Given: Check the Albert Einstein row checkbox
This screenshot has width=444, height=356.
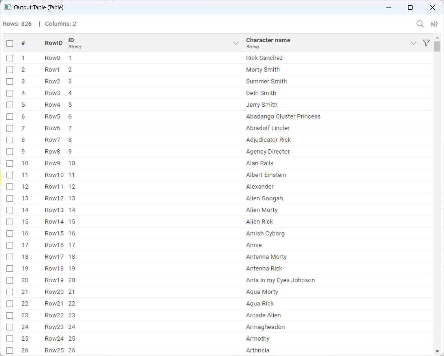Looking at the screenshot, I should point(10,175).
